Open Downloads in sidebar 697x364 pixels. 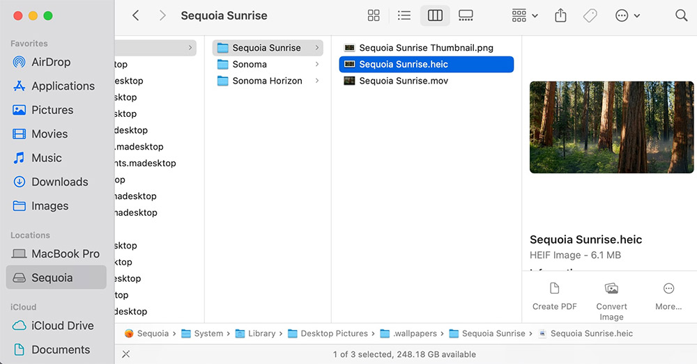pos(56,182)
